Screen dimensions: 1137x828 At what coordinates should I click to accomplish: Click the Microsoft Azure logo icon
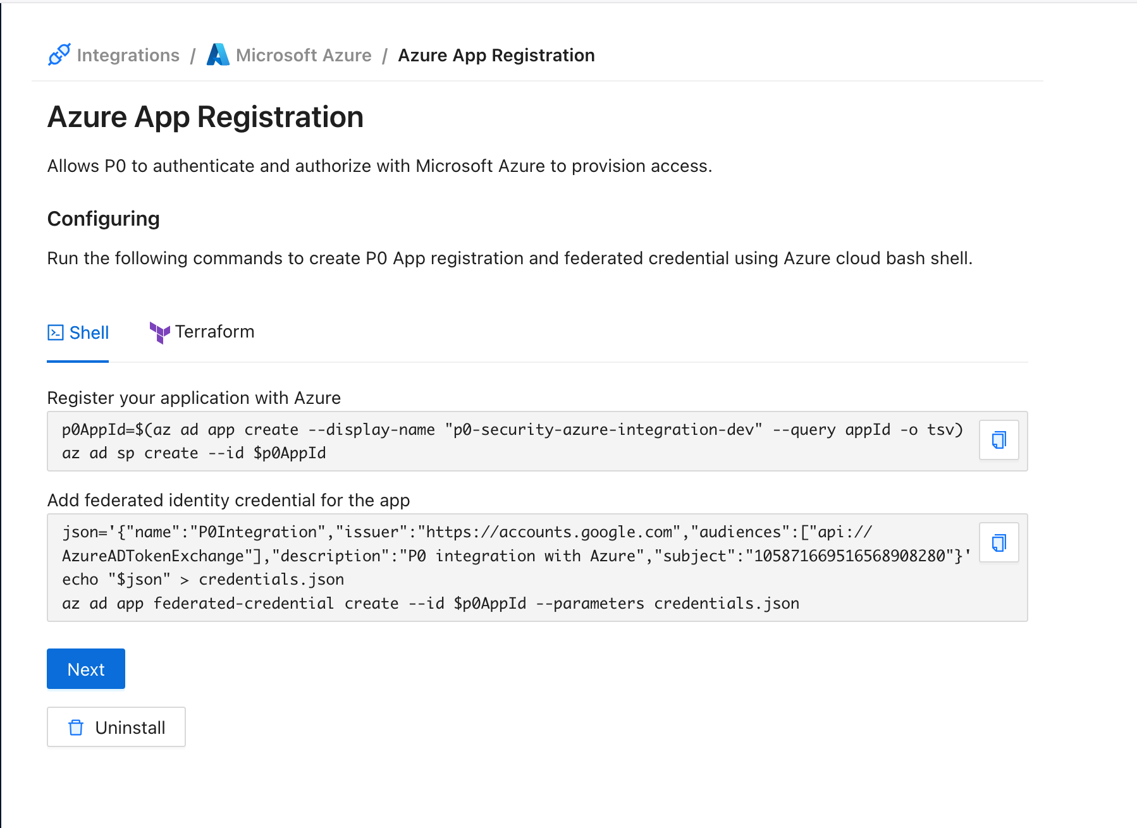click(x=218, y=55)
